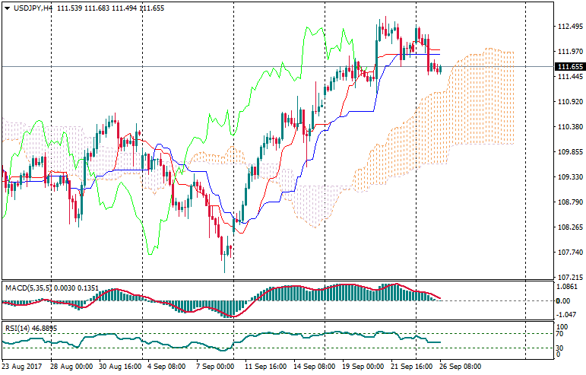The height and width of the screenshot is (375, 586).
Task: Click the RSI 30 level label
Action: tap(561, 348)
